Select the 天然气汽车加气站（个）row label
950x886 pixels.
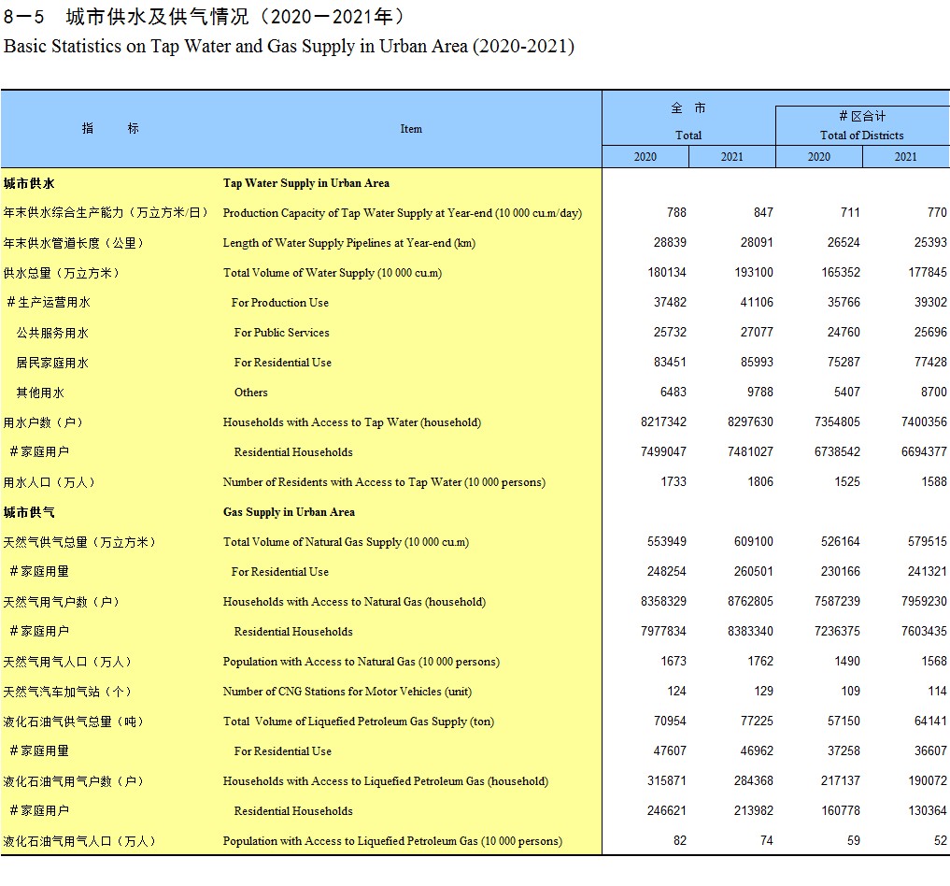67,693
